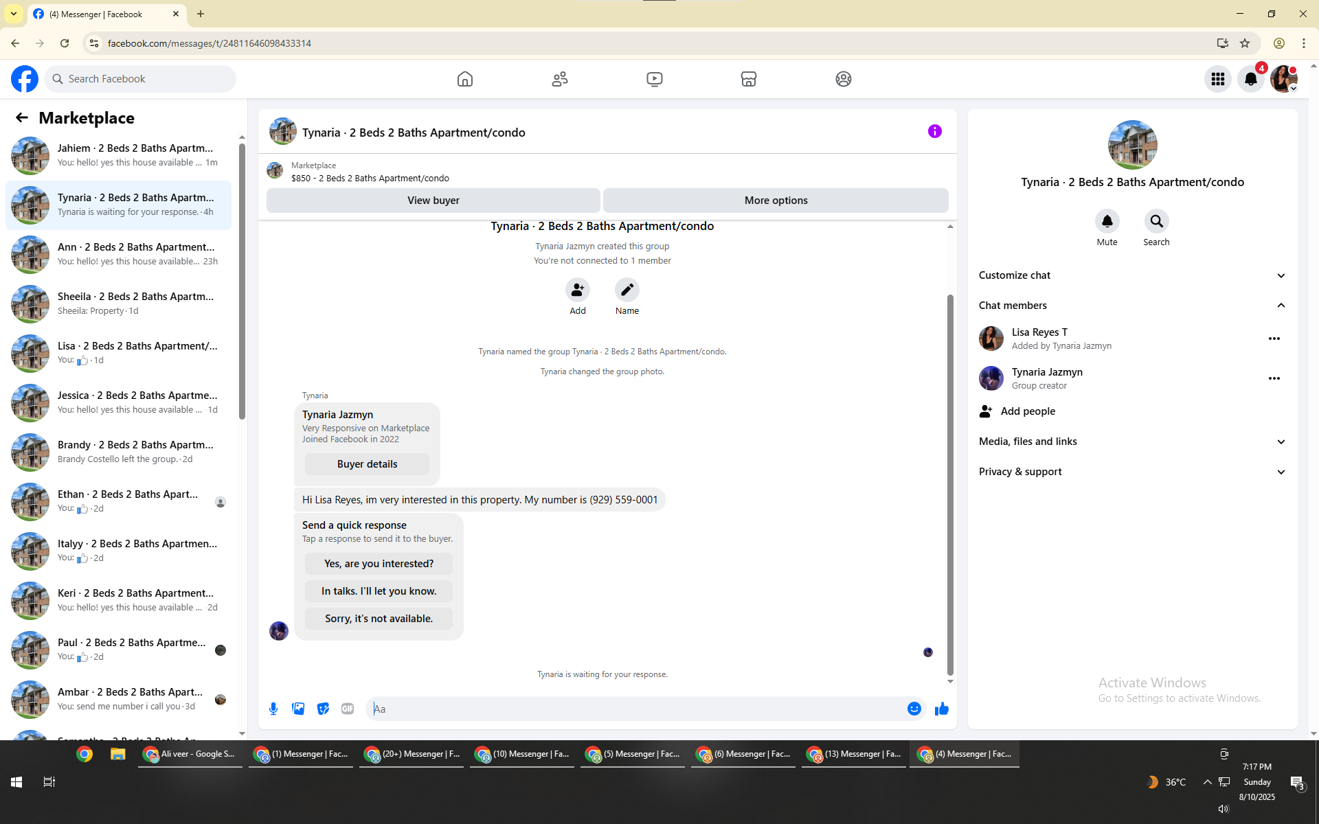The height and width of the screenshot is (824, 1319).
Task: Open the emoji picker in composer
Action: 914,709
